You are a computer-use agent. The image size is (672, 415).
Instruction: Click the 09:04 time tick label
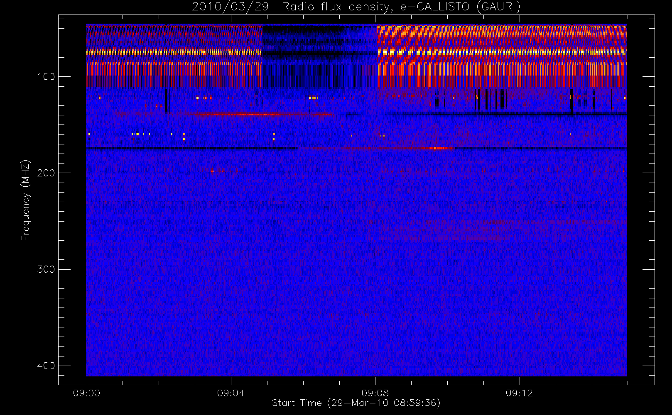point(231,393)
